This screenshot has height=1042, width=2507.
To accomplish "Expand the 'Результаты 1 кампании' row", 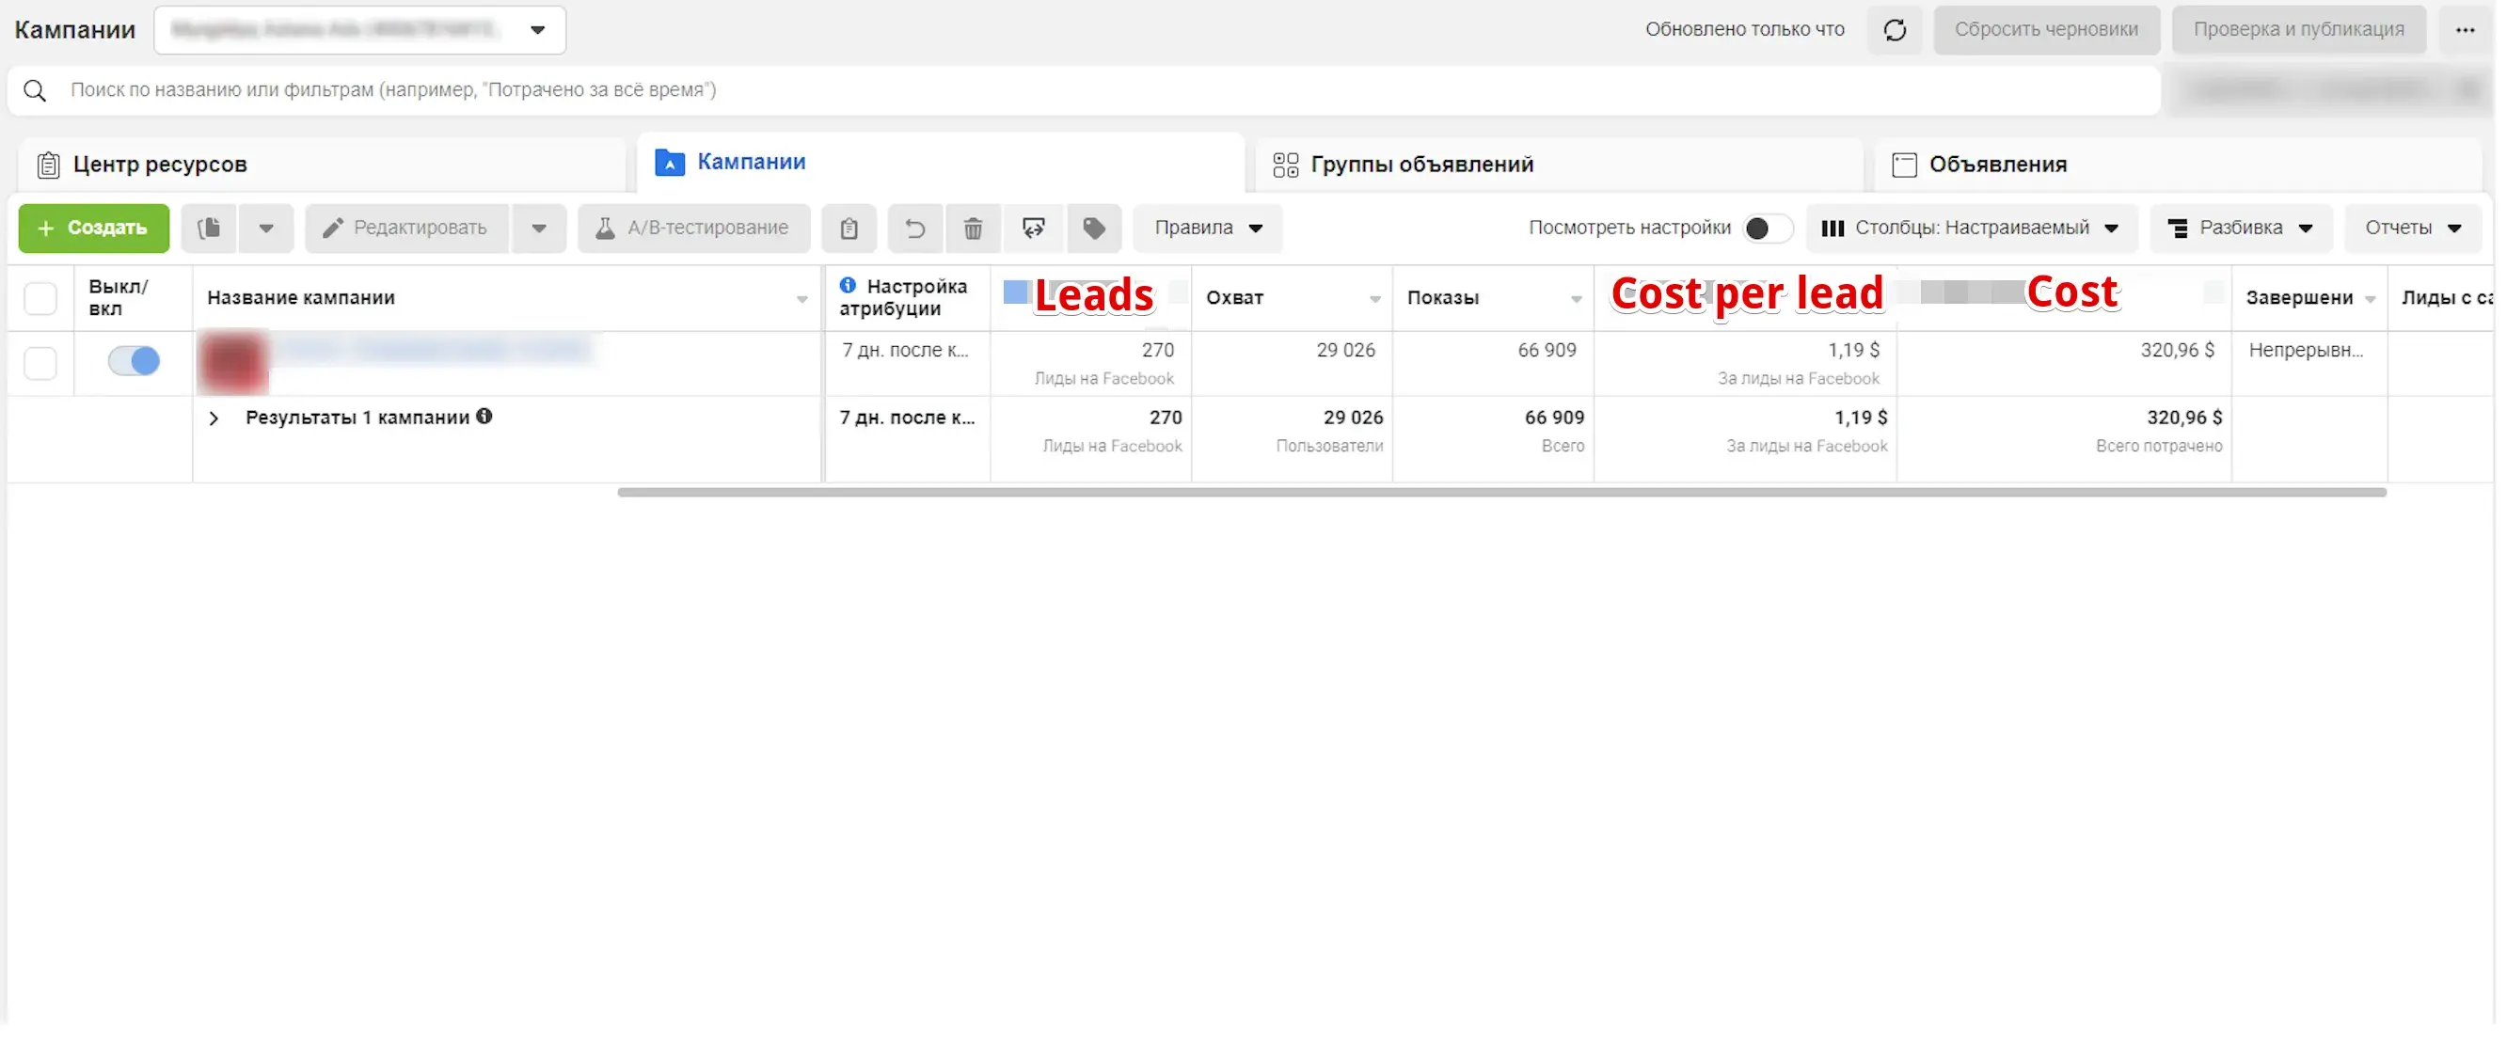I will [x=214, y=418].
